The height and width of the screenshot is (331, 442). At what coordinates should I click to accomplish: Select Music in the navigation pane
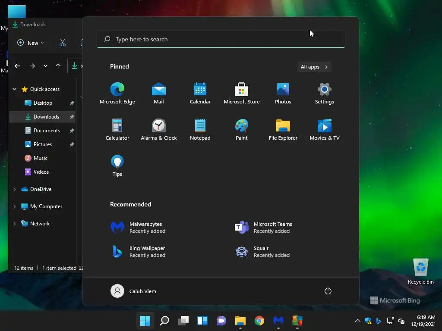coord(43,158)
